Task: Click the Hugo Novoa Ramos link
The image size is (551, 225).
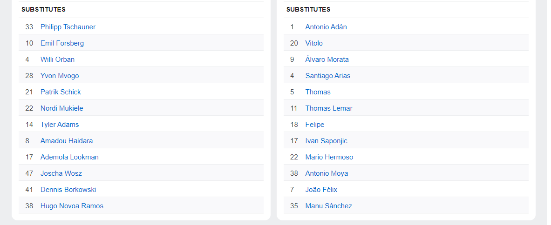Action: (x=72, y=206)
